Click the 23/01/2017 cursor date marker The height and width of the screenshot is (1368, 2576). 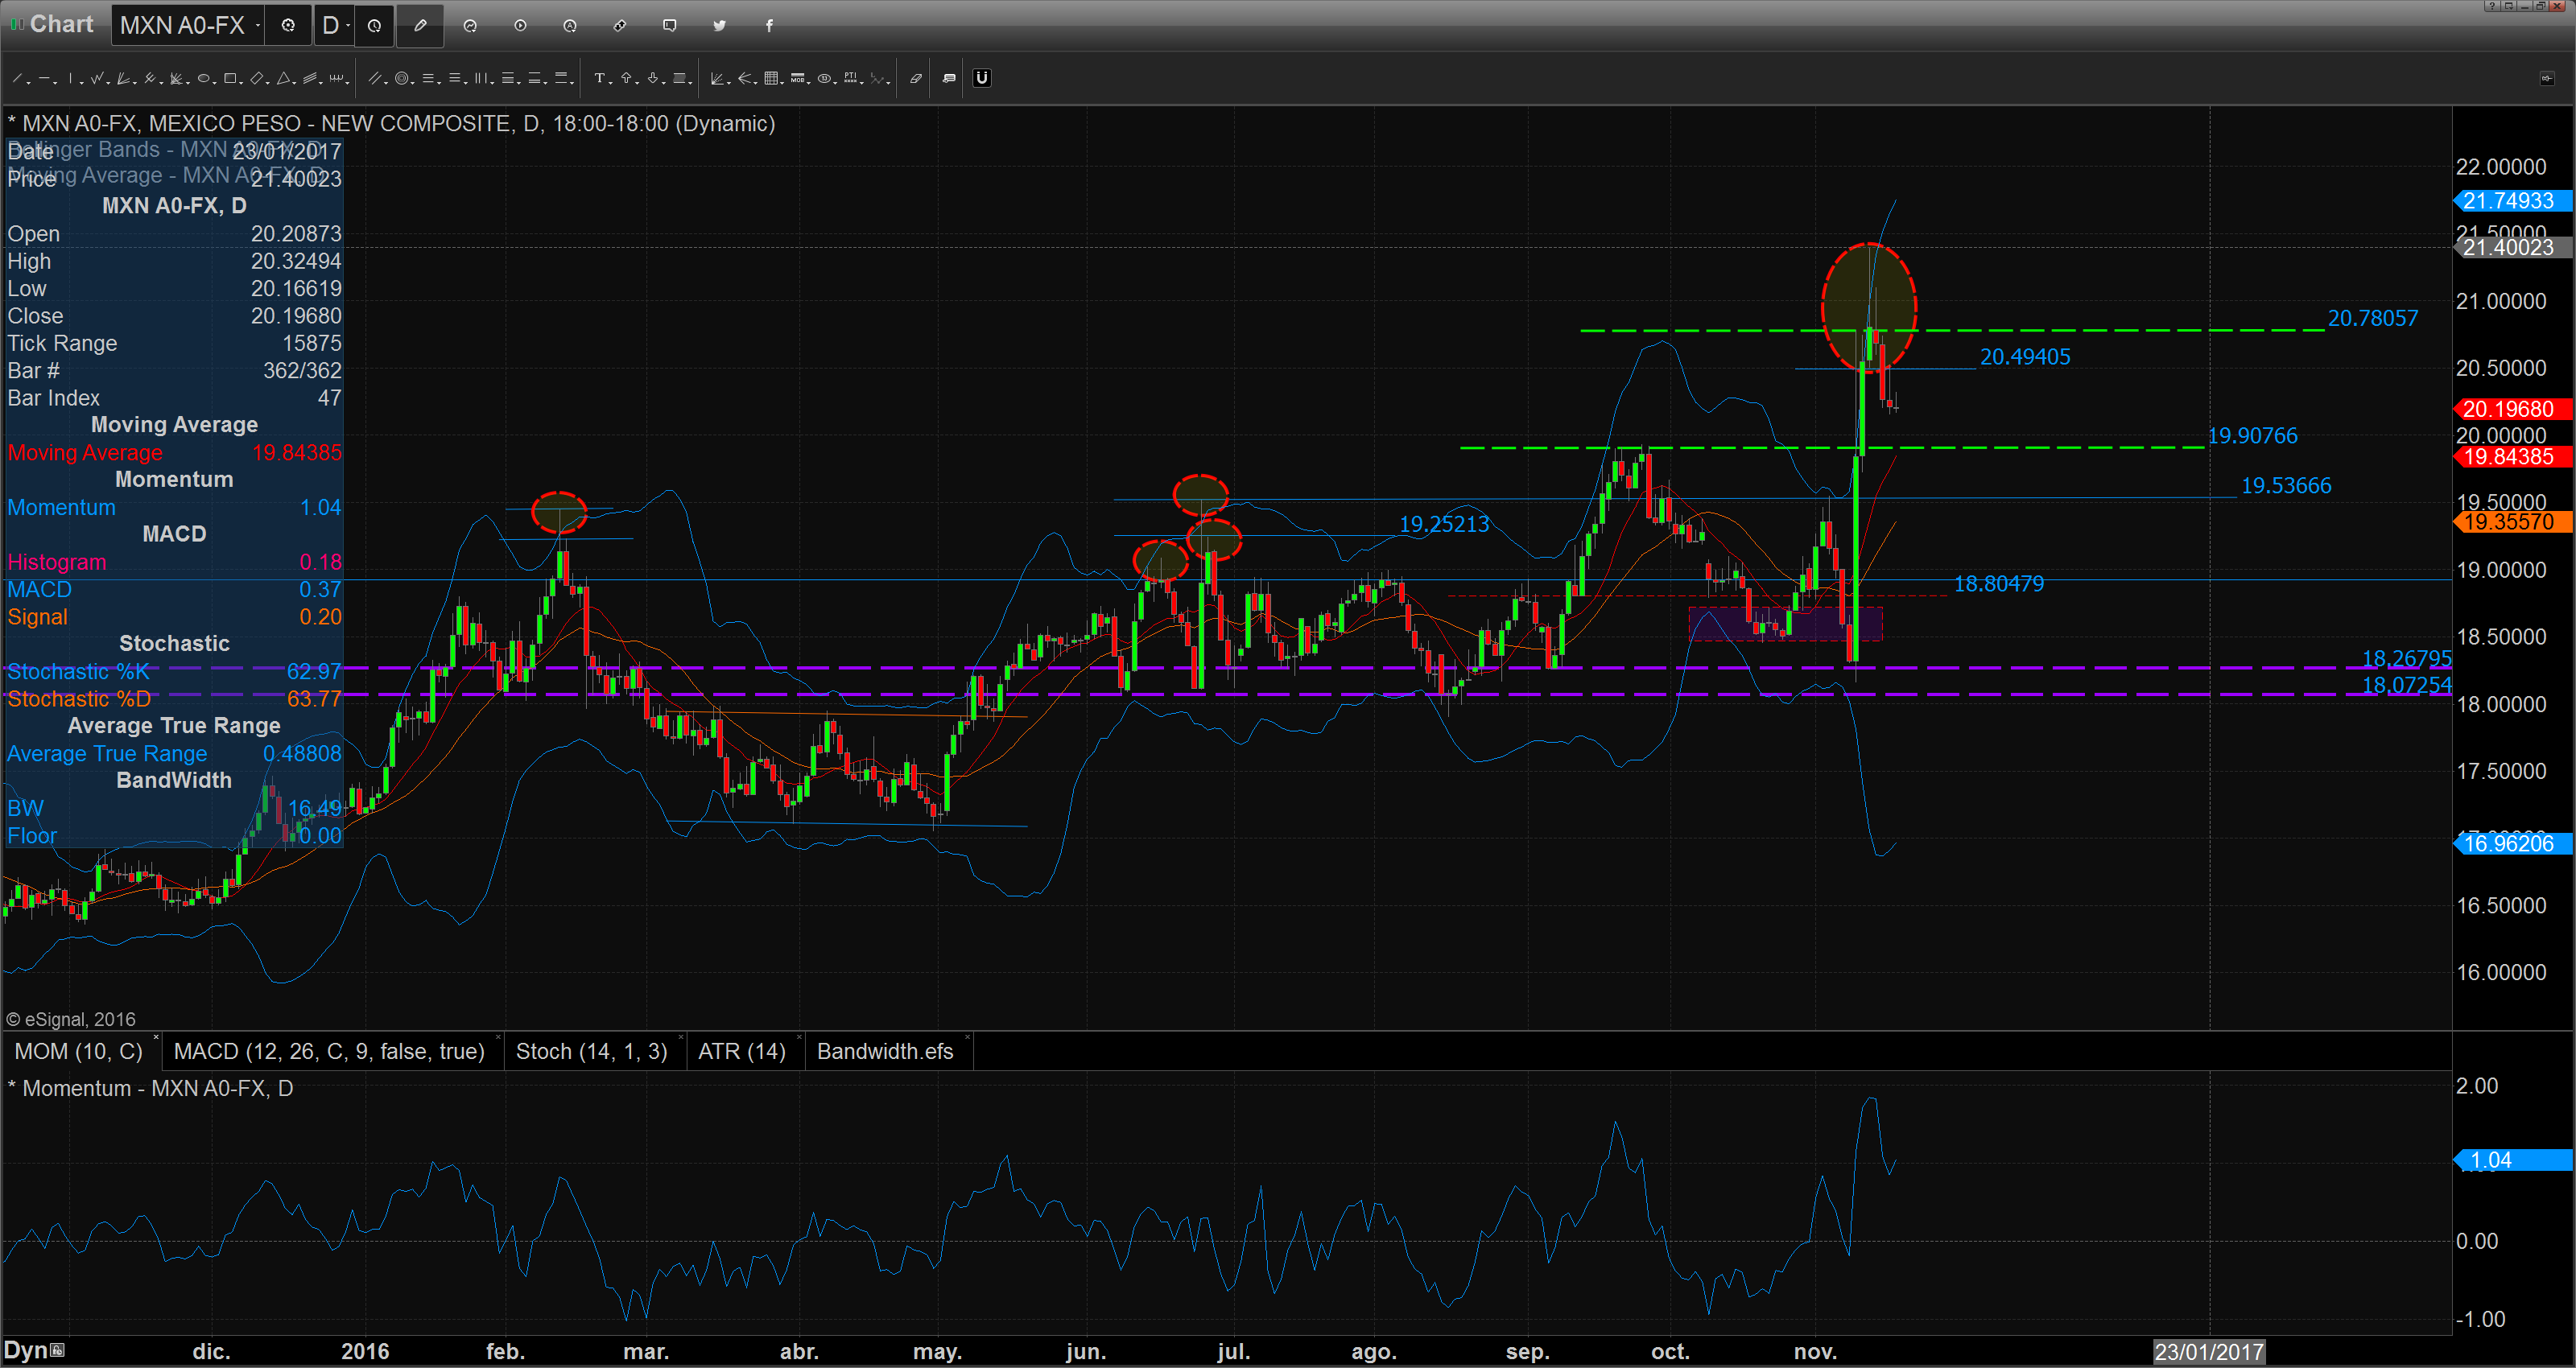coord(2208,1352)
